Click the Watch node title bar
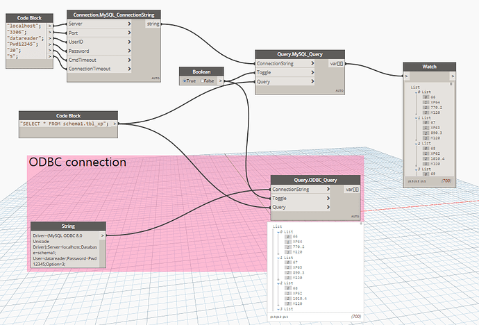The image size is (479, 325). (x=429, y=67)
